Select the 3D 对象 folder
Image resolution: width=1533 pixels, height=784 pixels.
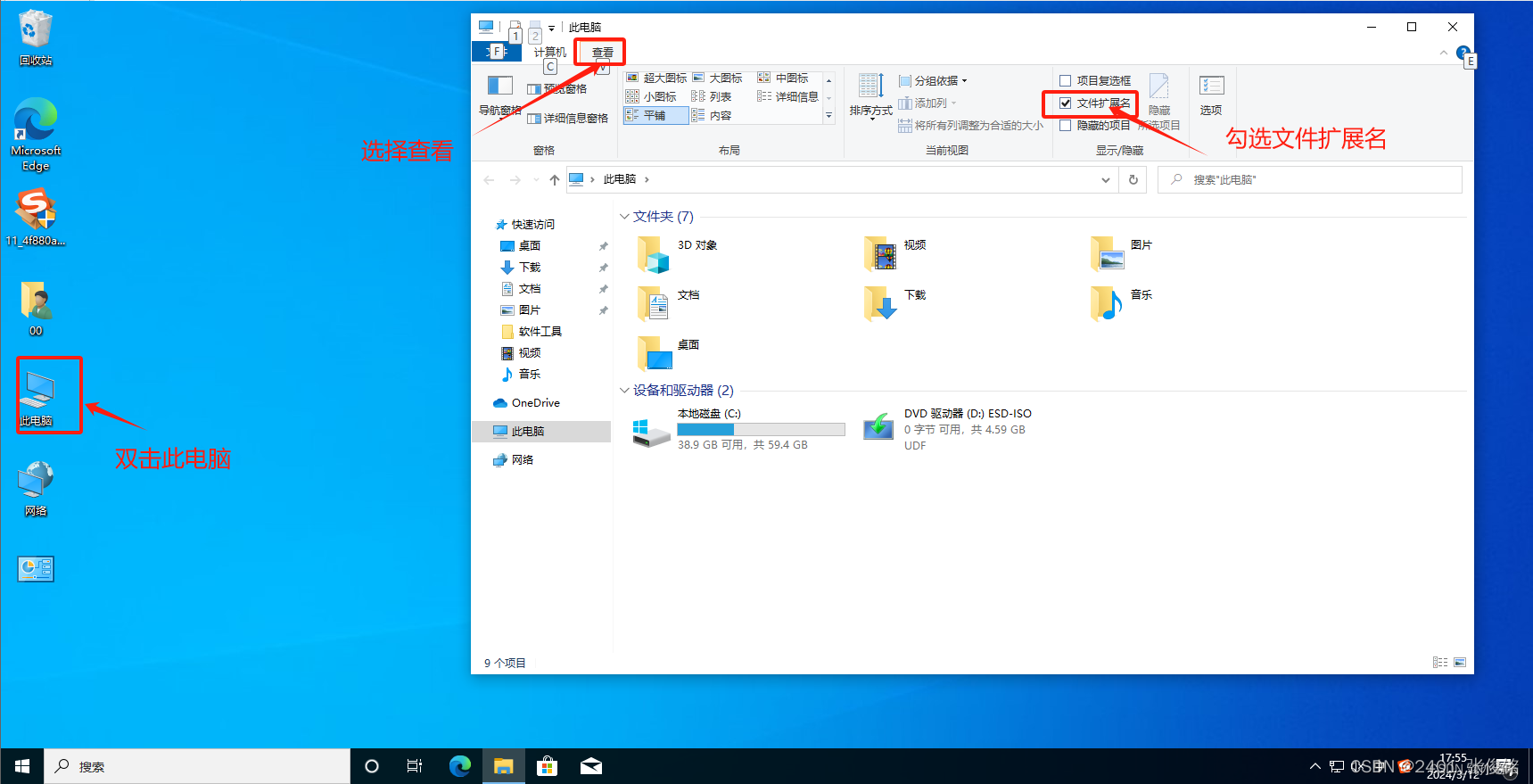tap(678, 253)
